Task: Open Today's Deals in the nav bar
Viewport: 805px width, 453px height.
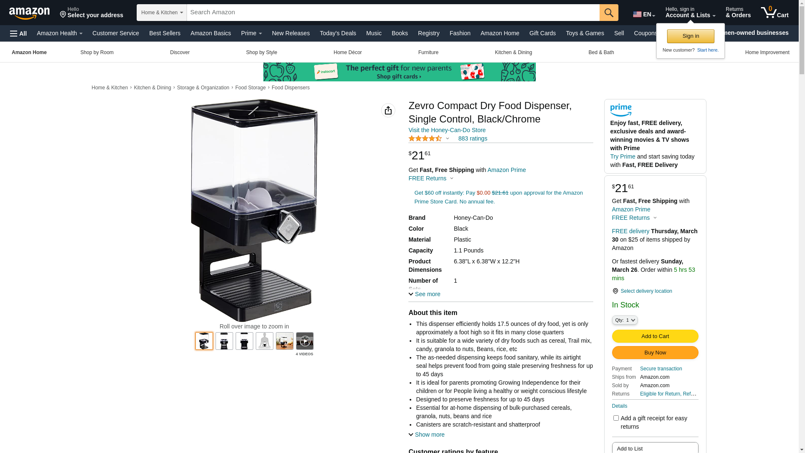Action: 338,33
